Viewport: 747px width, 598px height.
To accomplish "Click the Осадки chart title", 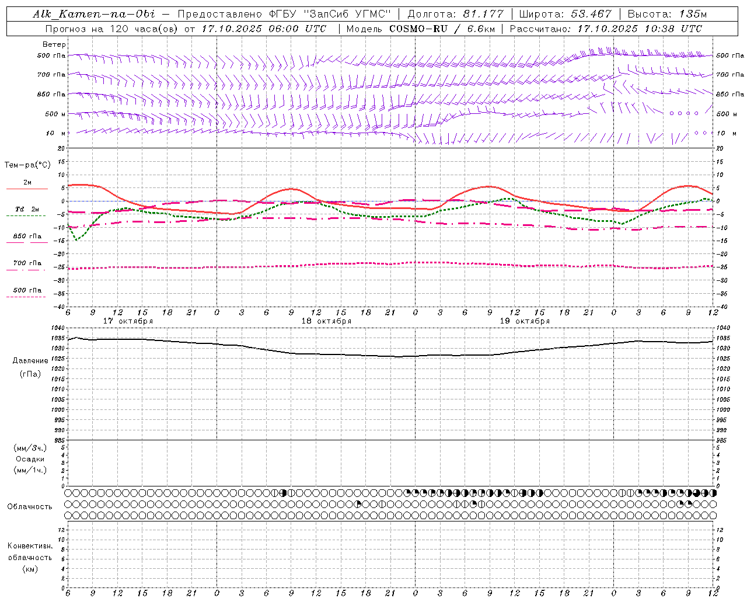I will pos(30,460).
